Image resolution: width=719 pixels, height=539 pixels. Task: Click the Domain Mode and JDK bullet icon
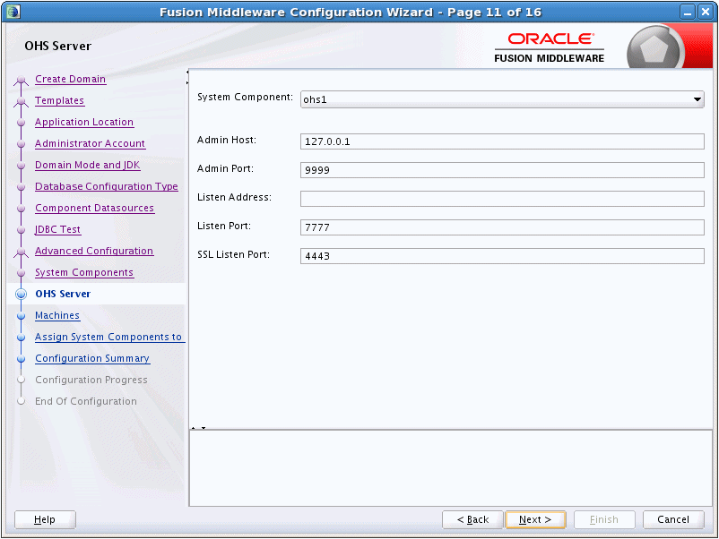pos(22,166)
